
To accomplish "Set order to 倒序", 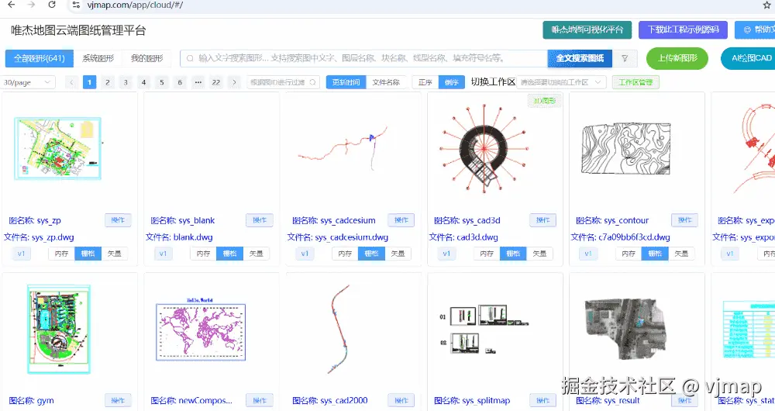I will click(x=452, y=82).
